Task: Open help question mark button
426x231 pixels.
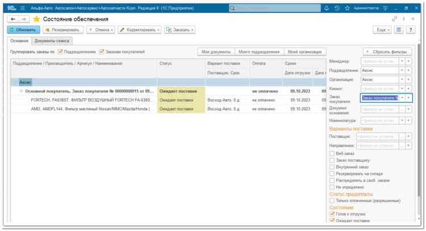Action: click(411, 30)
